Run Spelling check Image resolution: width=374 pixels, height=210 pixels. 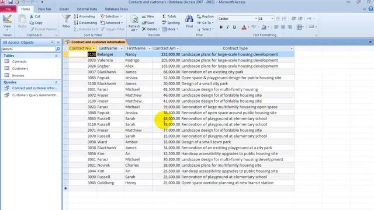171,23
